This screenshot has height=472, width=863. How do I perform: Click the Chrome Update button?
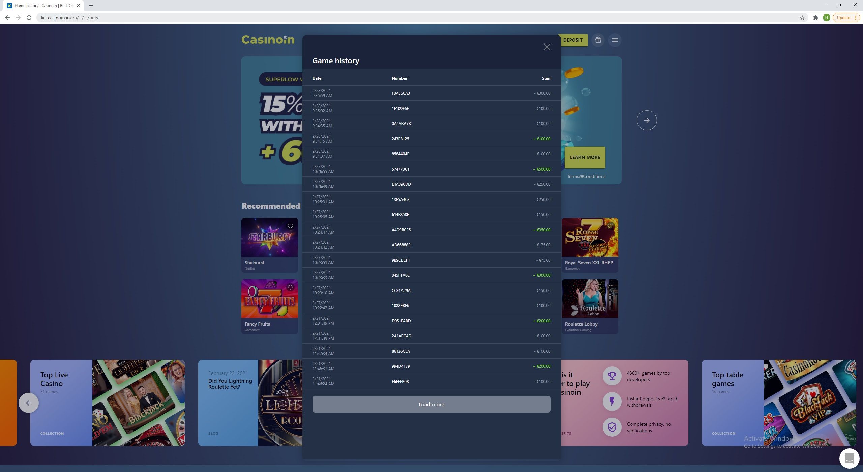[846, 18]
